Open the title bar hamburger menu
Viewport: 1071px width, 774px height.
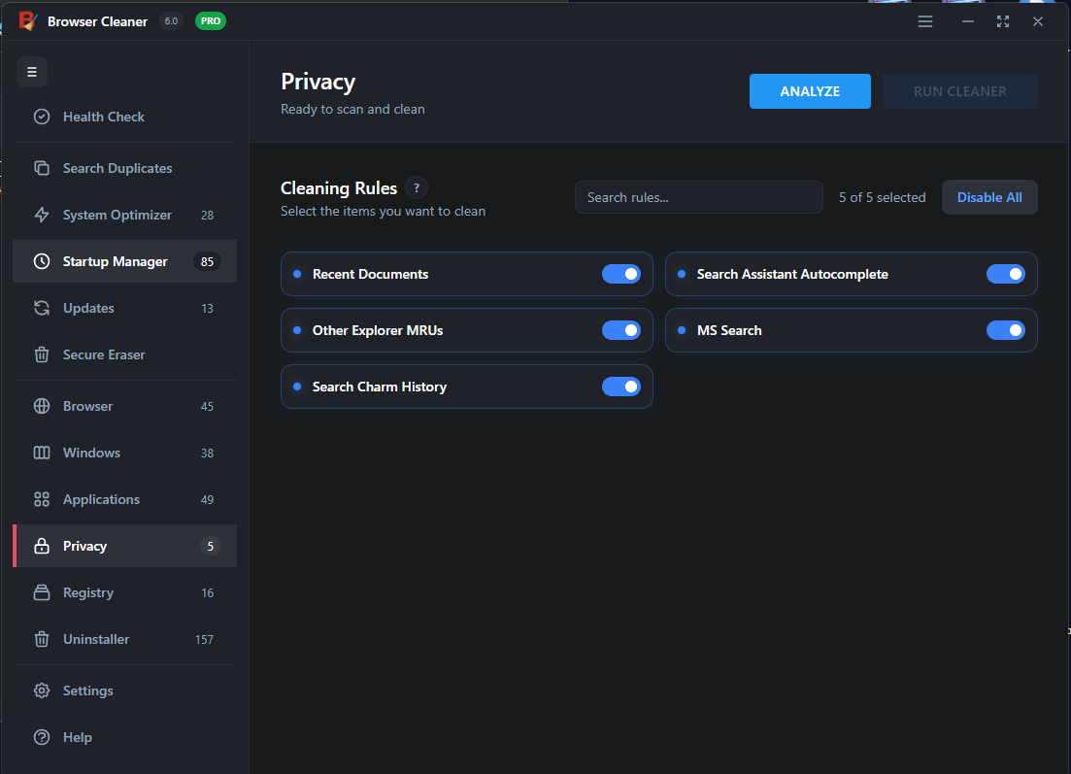[925, 21]
